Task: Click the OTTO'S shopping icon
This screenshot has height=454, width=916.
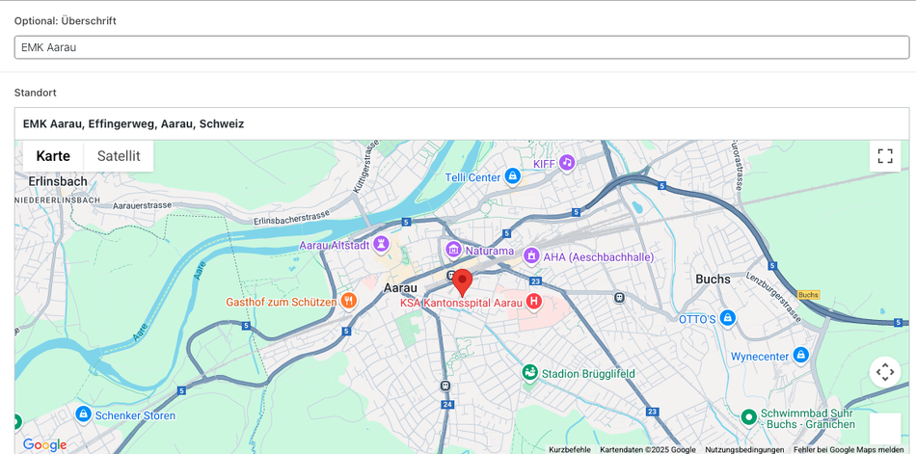Action: click(727, 318)
